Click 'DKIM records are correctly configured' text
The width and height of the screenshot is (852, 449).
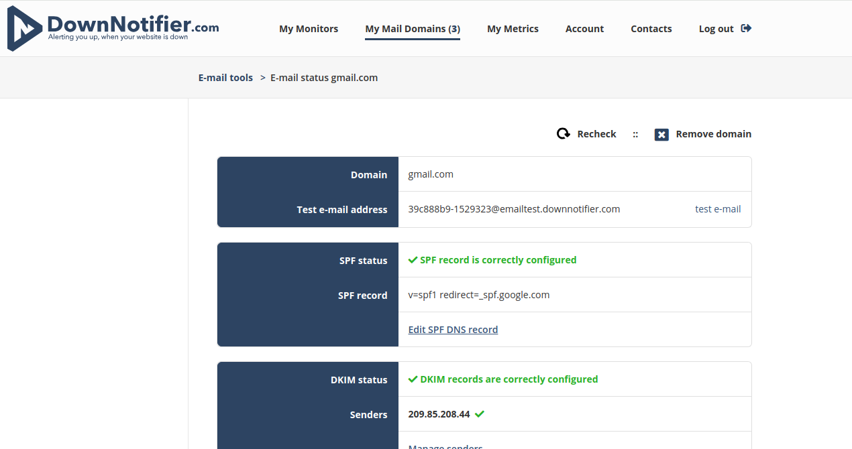point(509,379)
